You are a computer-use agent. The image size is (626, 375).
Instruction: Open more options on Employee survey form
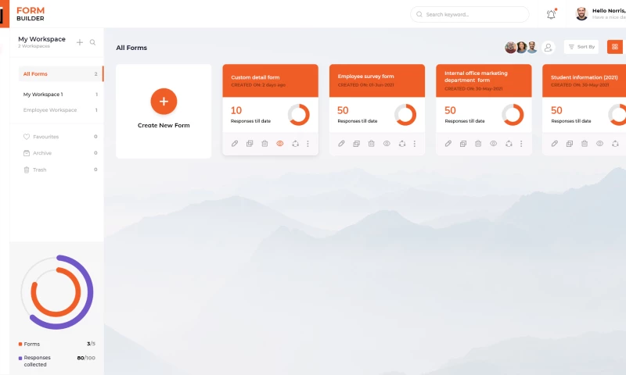pos(415,144)
